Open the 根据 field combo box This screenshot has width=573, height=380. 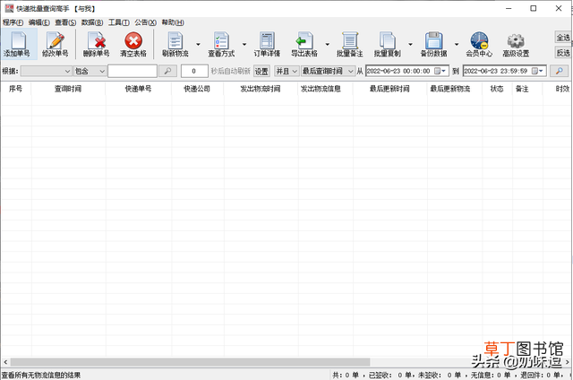click(46, 71)
